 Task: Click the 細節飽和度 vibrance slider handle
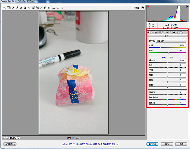click(168, 100)
